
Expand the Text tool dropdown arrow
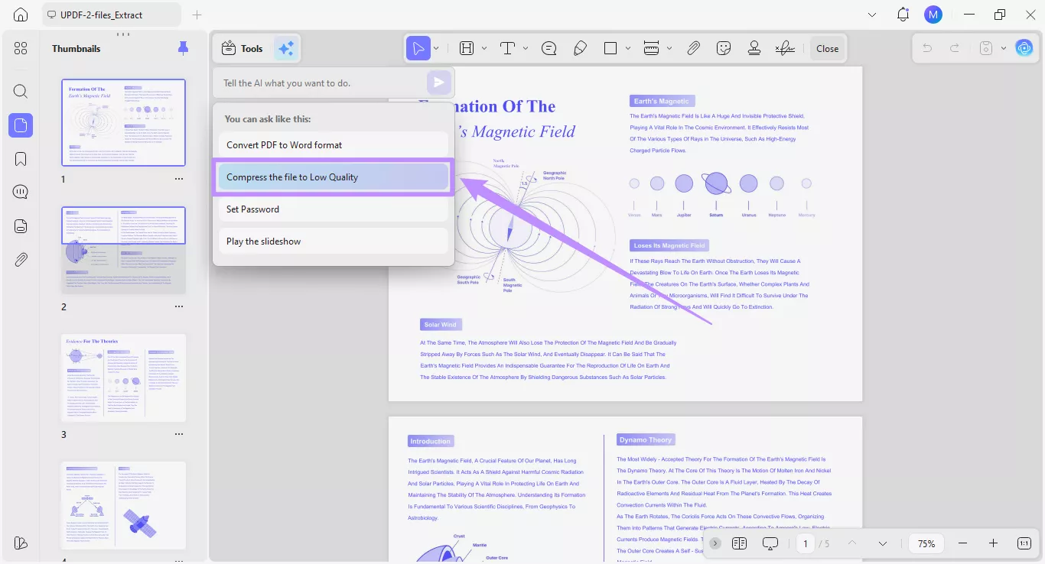click(x=525, y=48)
